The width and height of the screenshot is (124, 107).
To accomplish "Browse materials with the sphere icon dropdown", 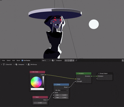I will 53,60.
